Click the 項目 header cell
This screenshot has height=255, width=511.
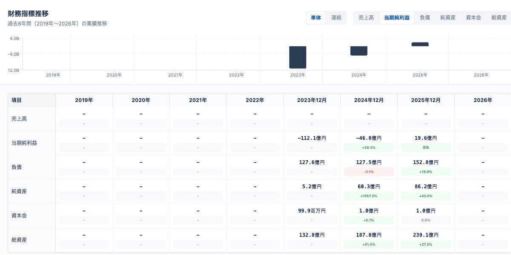coord(32,100)
